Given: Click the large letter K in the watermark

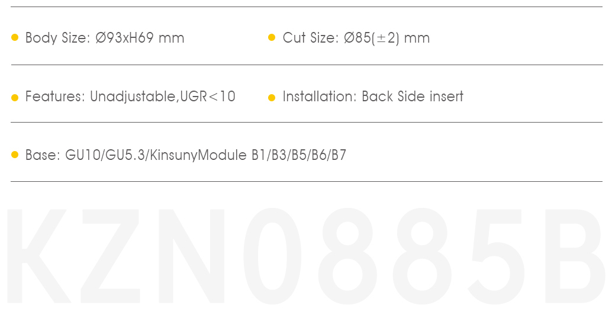Looking at the screenshot, I should 38,256.
